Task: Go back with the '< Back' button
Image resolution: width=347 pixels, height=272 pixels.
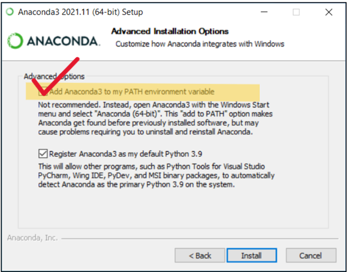Action: point(200,255)
